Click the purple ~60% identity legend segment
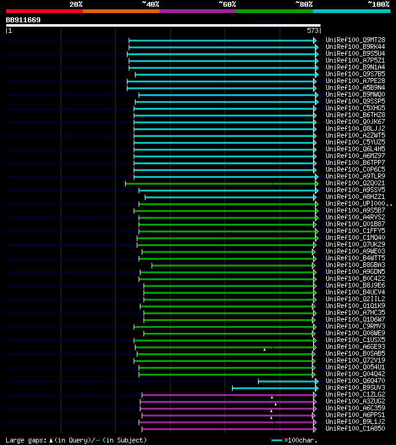396x445 pixels. pyautogui.click(x=198, y=11)
